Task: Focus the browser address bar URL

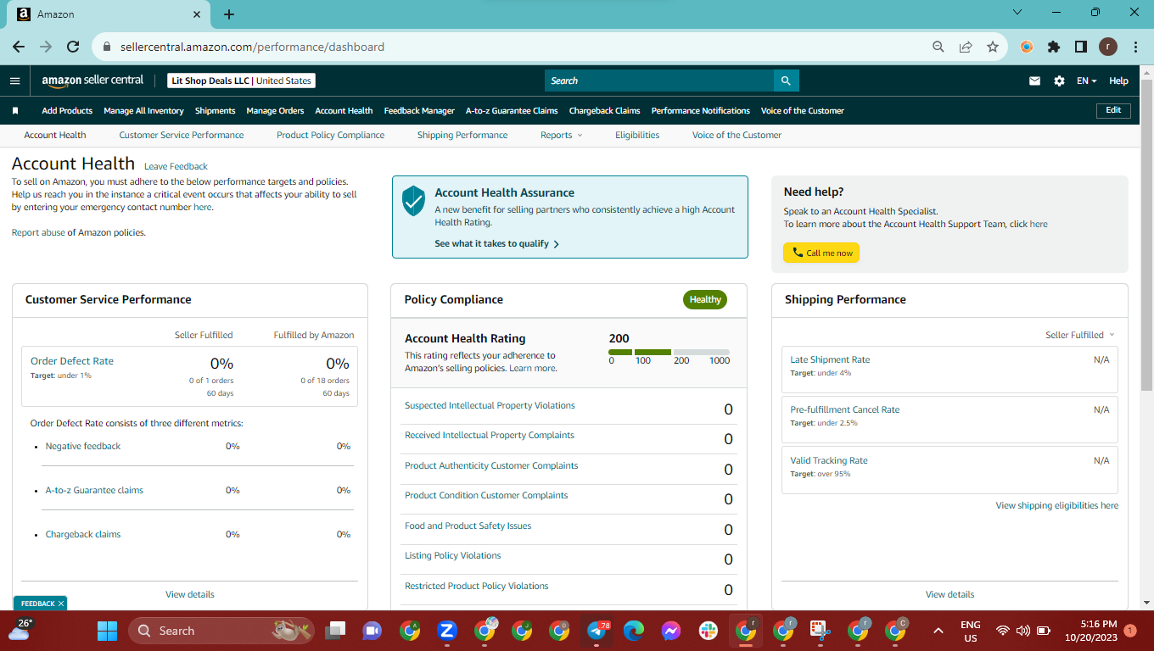Action: [x=252, y=47]
